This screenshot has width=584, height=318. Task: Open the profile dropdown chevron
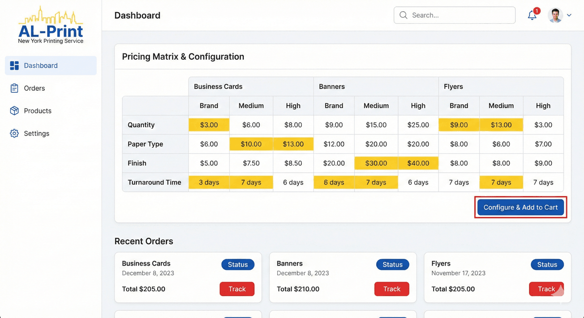click(569, 15)
